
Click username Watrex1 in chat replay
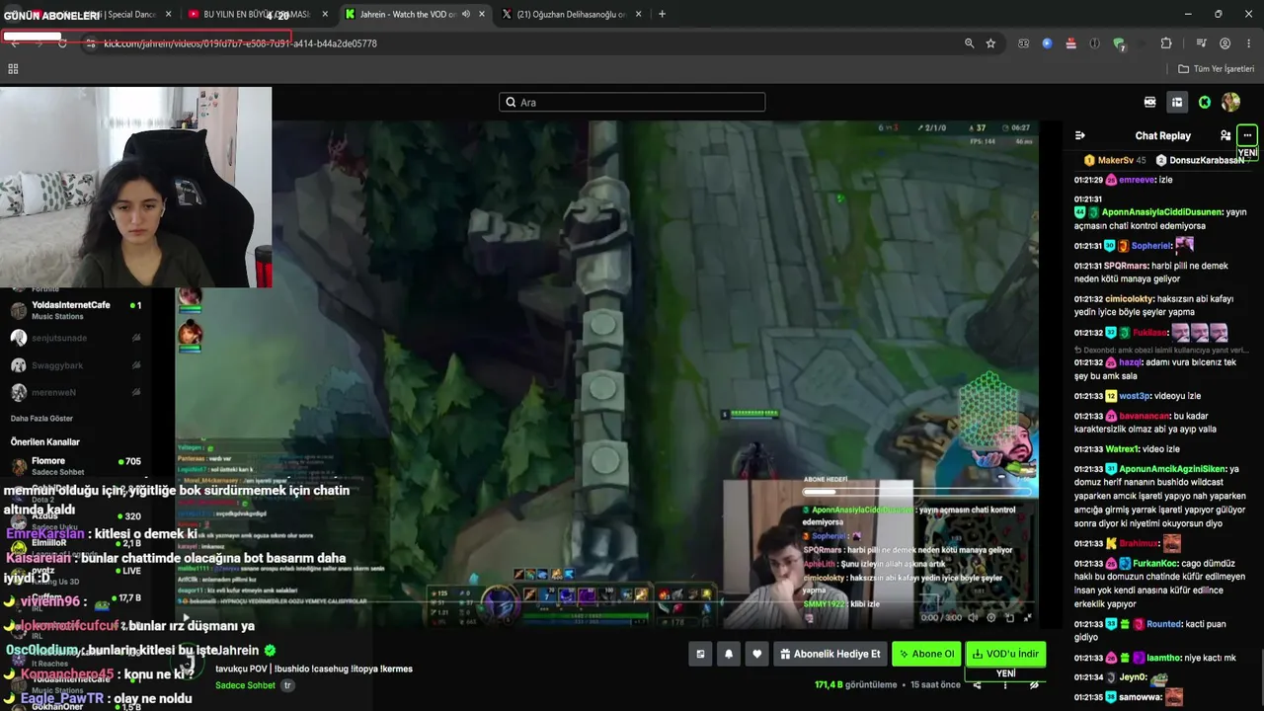coord(1122,449)
